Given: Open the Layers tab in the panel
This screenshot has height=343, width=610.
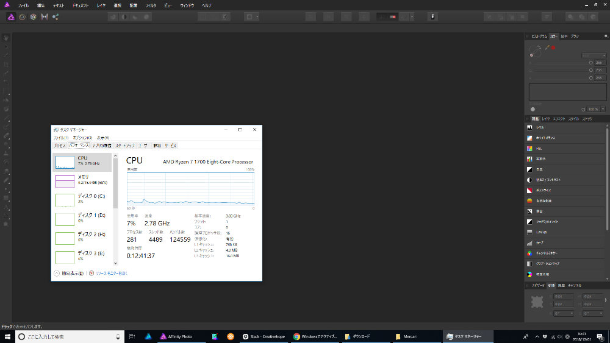Looking at the screenshot, I should [546, 119].
